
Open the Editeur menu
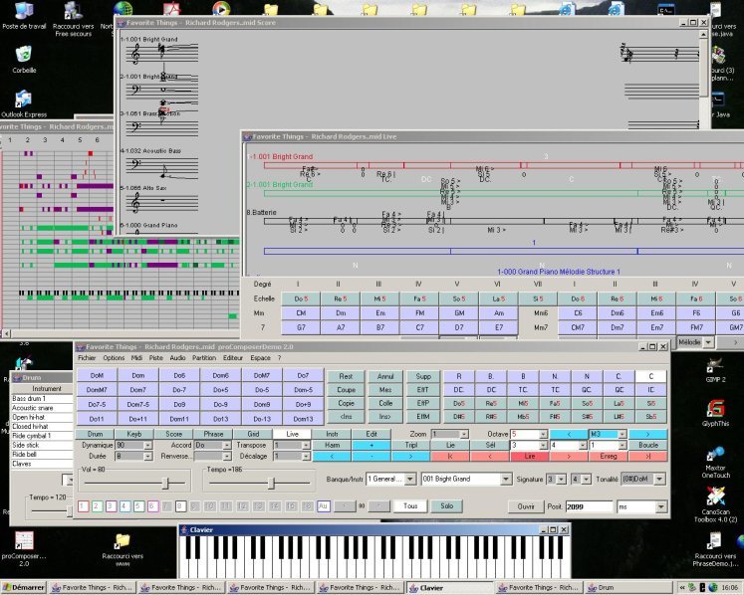coord(233,358)
